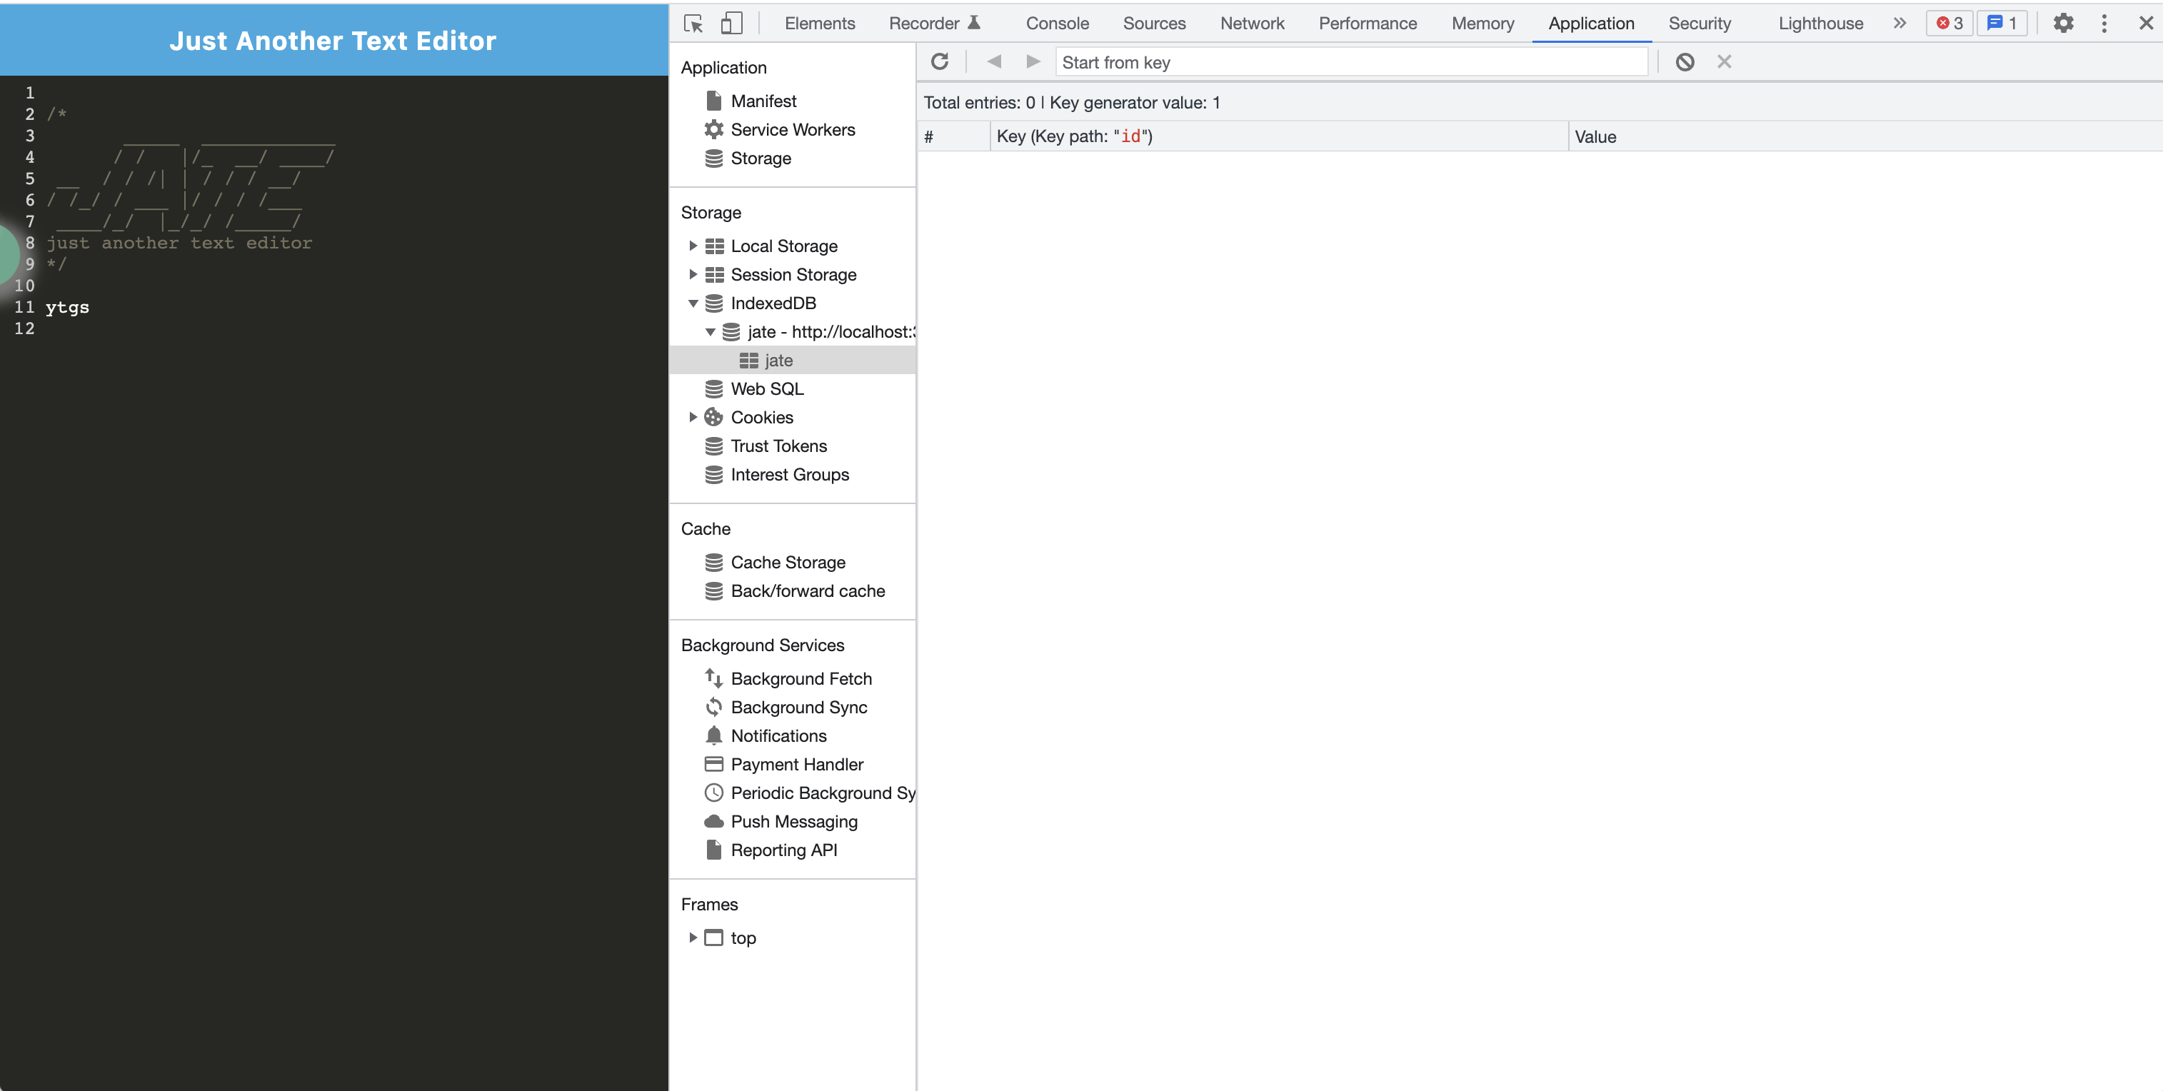The height and width of the screenshot is (1091, 2163).
Task: Open Storage under Application section
Action: tap(761, 158)
